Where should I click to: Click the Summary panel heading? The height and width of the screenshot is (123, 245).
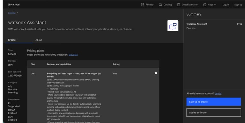194,14
